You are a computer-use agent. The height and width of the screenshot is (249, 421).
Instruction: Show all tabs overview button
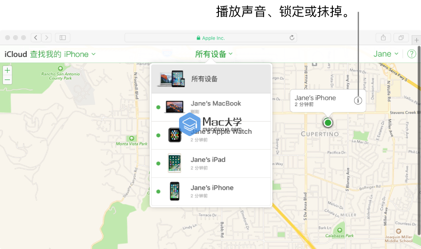[401, 38]
